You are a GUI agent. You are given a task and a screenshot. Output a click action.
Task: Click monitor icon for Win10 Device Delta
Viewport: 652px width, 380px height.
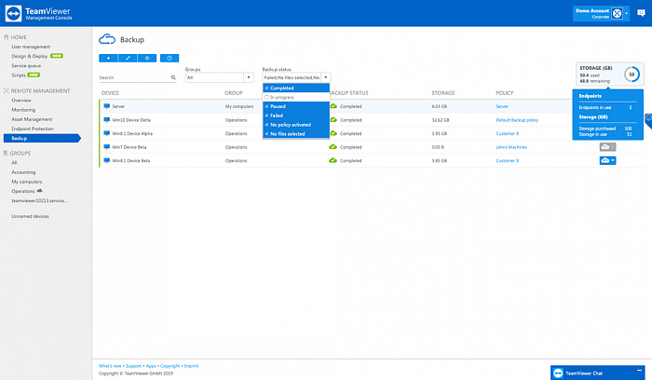107,120
